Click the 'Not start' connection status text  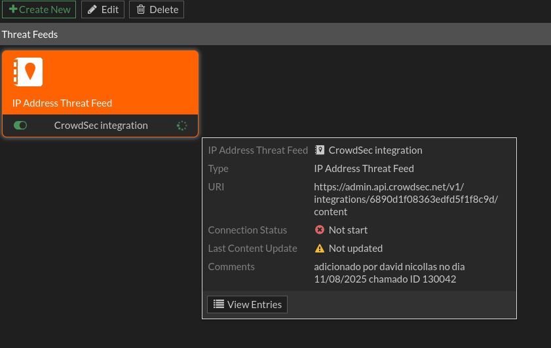348,230
